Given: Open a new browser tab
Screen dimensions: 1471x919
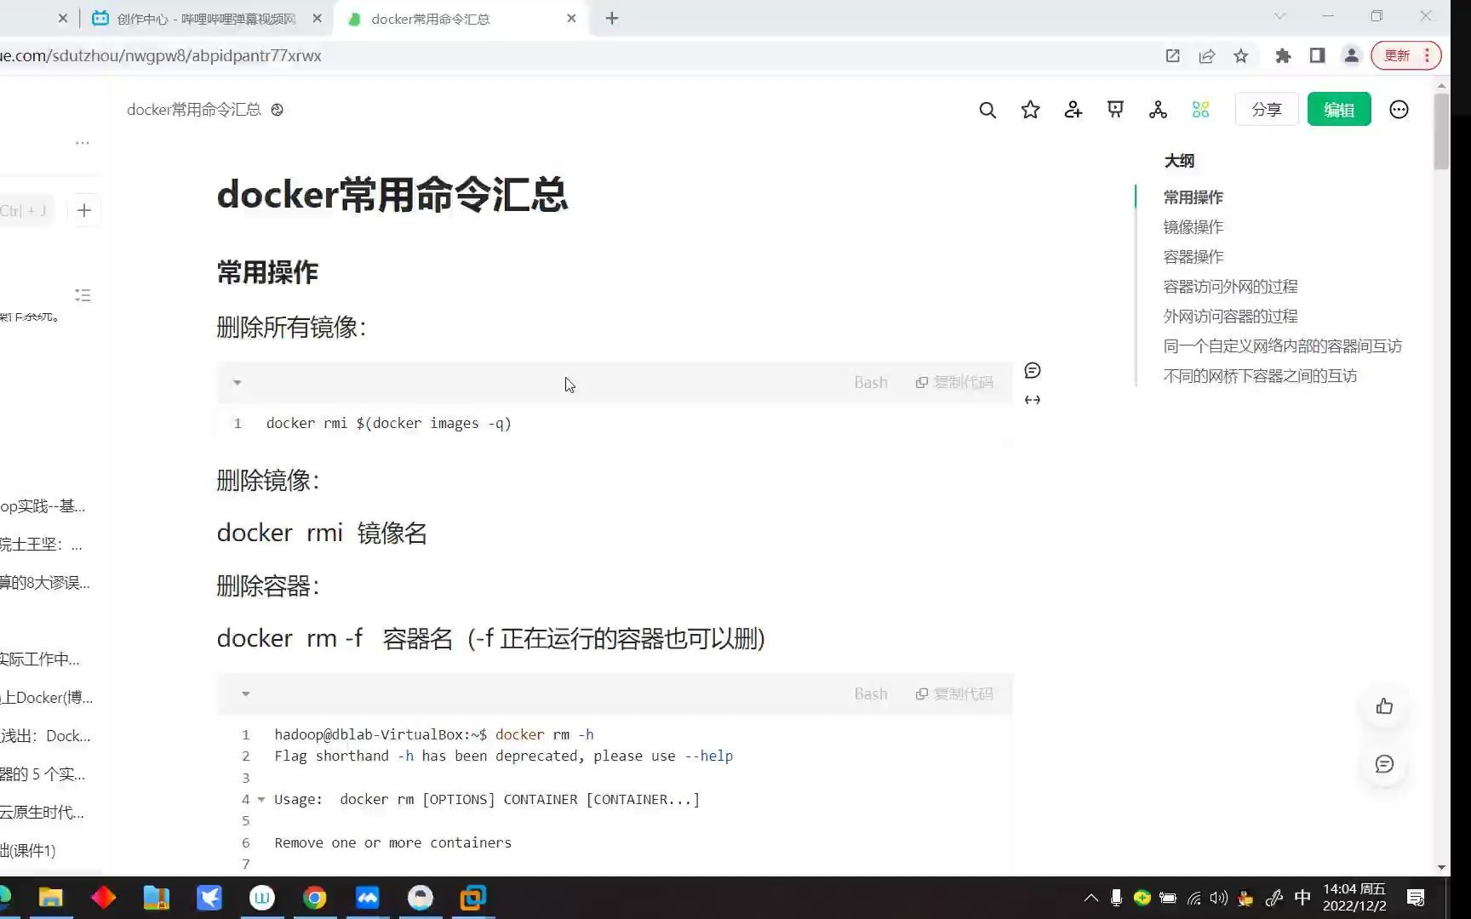Looking at the screenshot, I should [x=612, y=19].
